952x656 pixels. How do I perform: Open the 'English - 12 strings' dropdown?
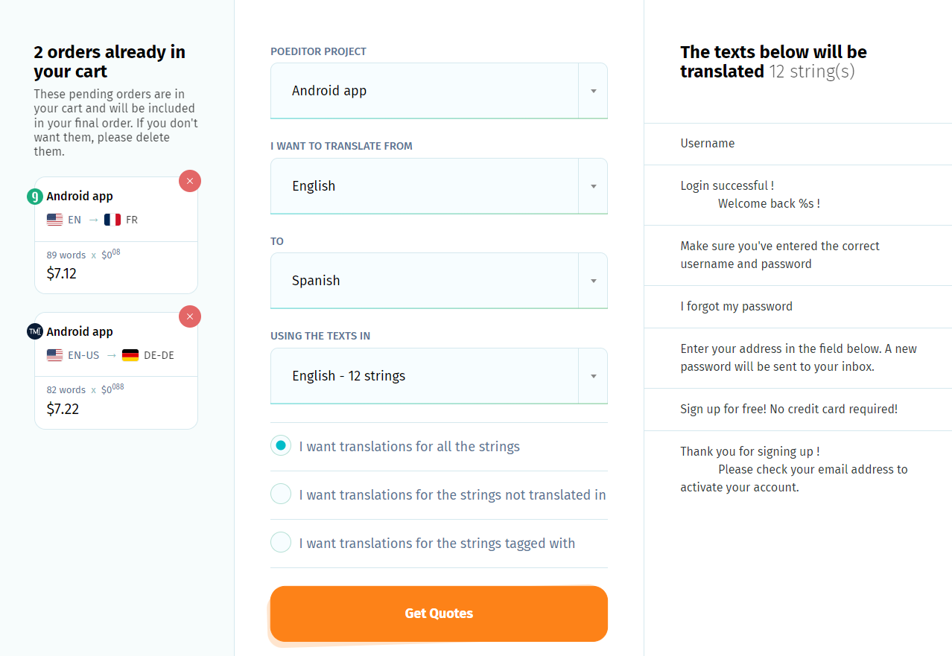pos(439,375)
